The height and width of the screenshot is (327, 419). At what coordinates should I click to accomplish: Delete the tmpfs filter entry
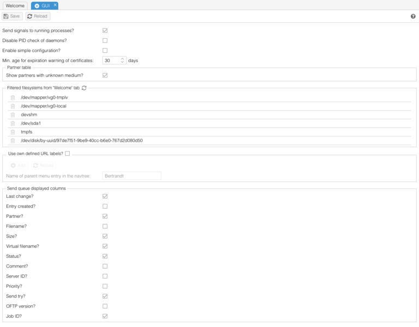tap(13, 132)
